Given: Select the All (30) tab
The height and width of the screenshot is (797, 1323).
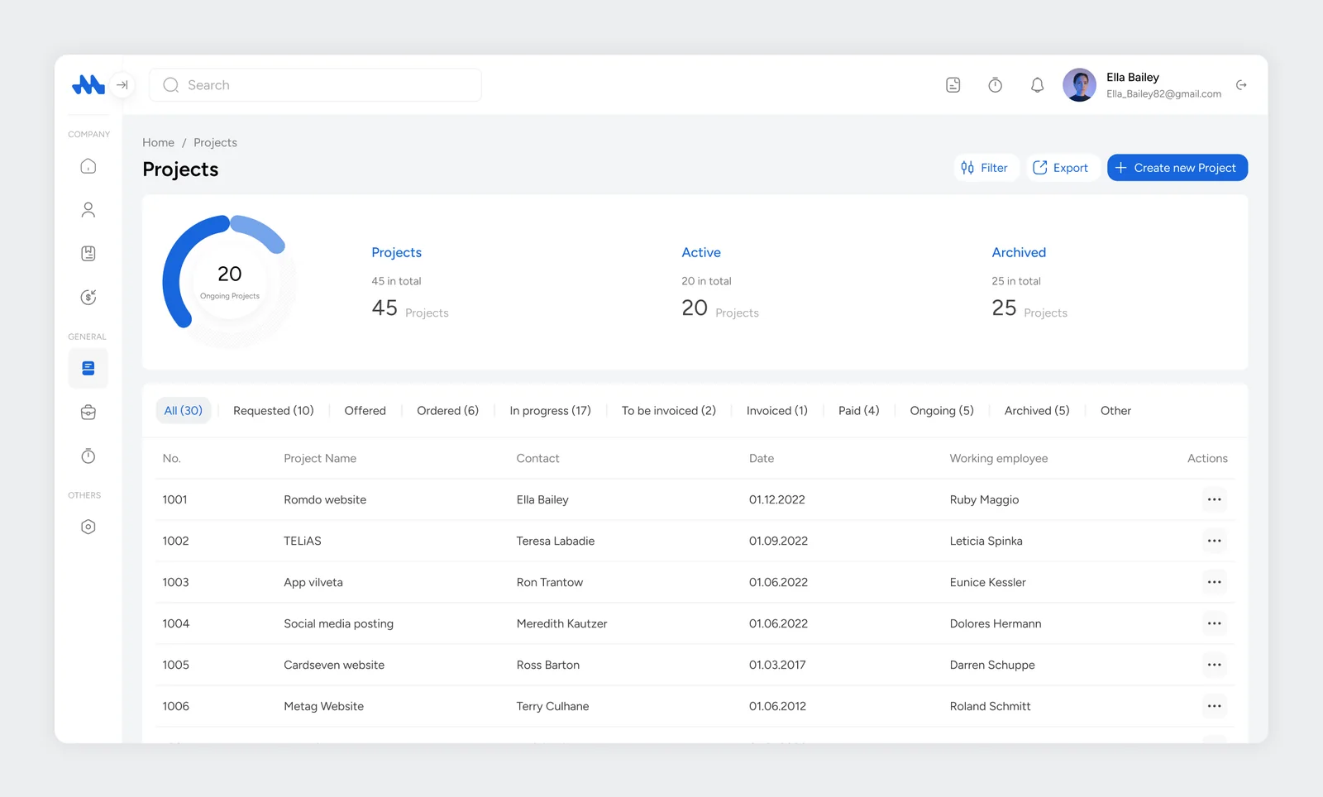Looking at the screenshot, I should point(184,410).
